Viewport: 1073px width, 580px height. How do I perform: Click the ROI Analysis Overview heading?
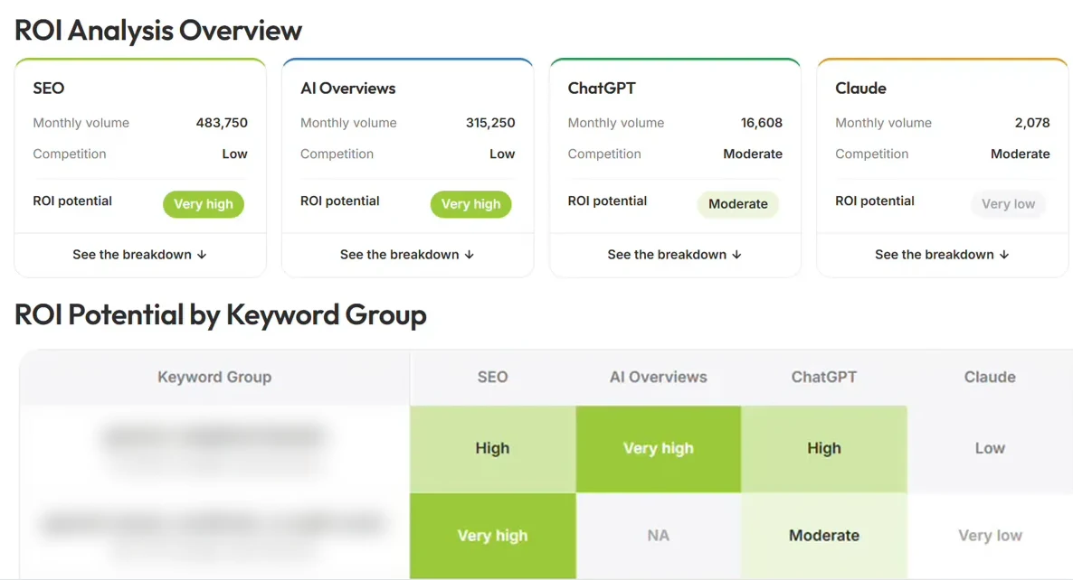tap(158, 31)
